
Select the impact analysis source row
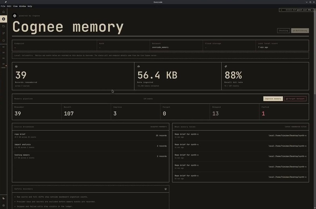[x=91, y=146]
